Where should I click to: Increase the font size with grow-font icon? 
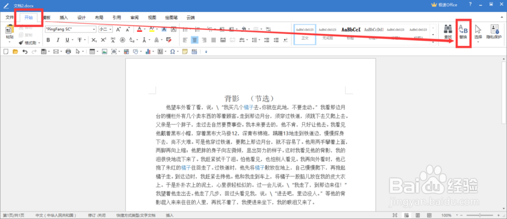pyautogui.click(x=118, y=29)
